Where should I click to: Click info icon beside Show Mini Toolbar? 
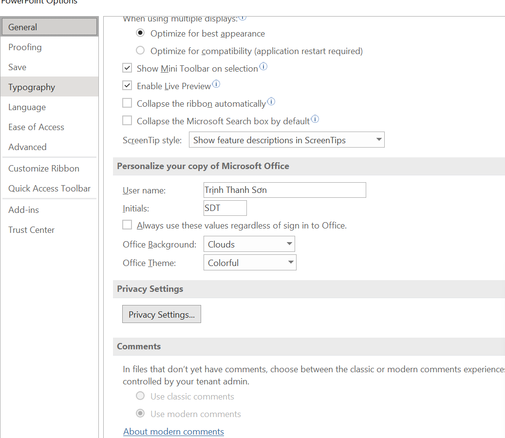(x=263, y=66)
